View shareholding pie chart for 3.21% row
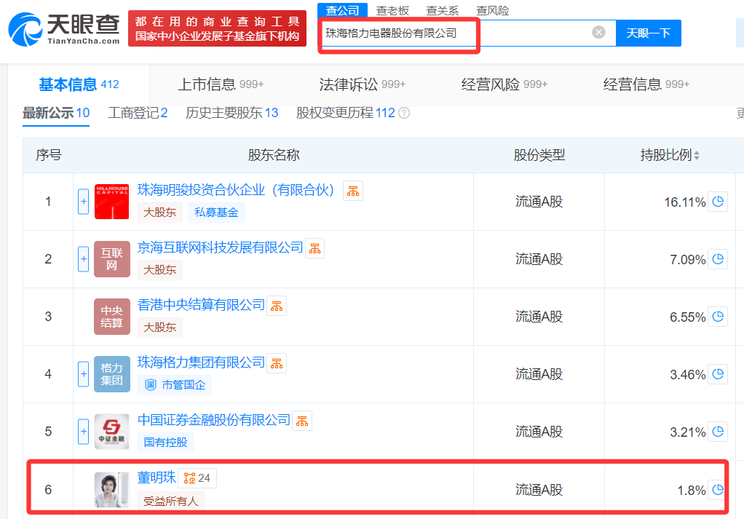Image resolution: width=744 pixels, height=519 pixels. pyautogui.click(x=718, y=432)
